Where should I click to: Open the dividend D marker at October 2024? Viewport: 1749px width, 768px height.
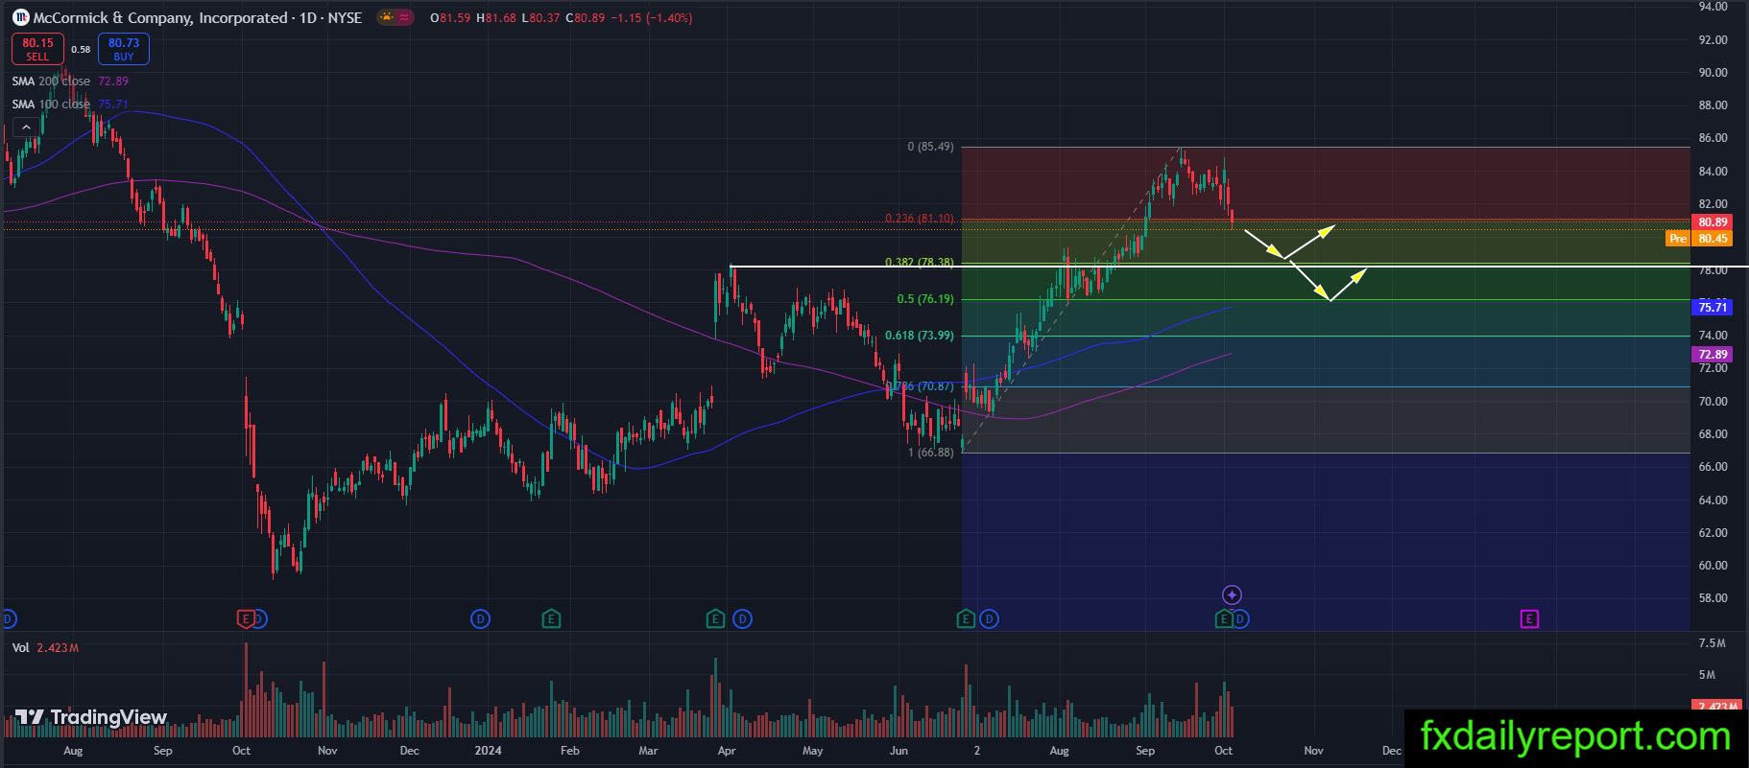point(1240,619)
